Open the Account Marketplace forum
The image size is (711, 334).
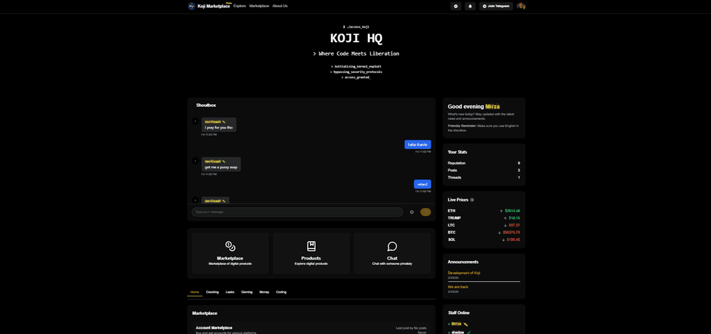(x=214, y=327)
